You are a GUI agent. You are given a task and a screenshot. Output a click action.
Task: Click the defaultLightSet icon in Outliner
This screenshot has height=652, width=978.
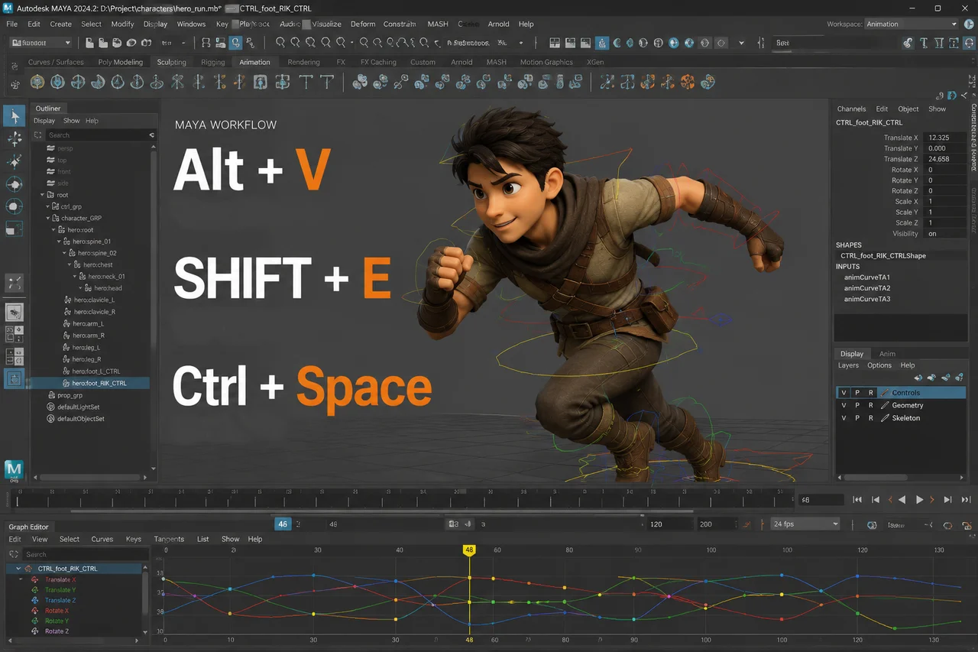(51, 407)
